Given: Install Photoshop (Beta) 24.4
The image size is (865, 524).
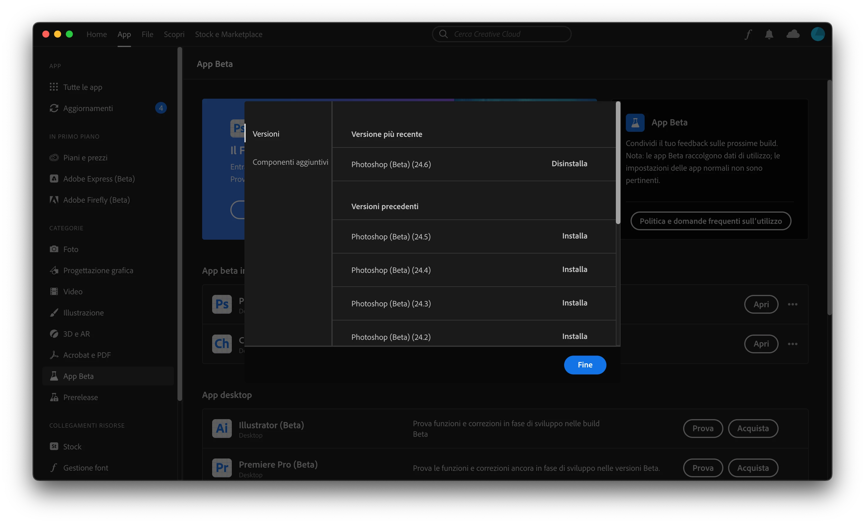Looking at the screenshot, I should click(x=574, y=269).
